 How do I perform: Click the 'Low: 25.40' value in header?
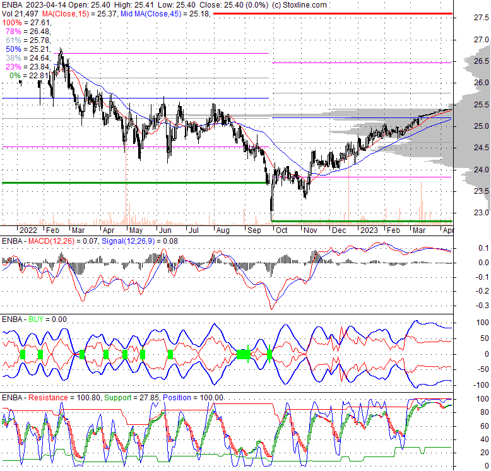pyautogui.click(x=177, y=5)
